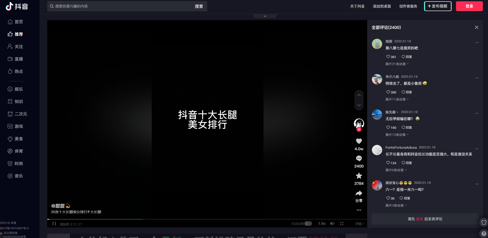
Task: Click the 发布视频 publish video button
Action: coord(438,6)
